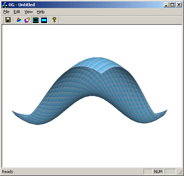Toggle the cyan outline rectangle view button
This screenshot has height=176, width=184.
click(x=36, y=20)
